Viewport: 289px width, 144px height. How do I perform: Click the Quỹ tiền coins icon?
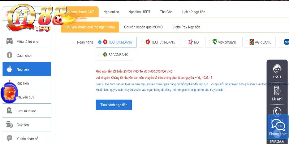(9, 125)
